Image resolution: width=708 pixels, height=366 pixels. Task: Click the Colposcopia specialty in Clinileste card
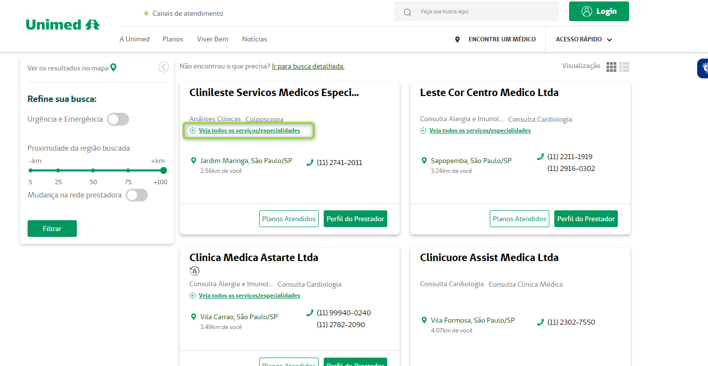point(265,119)
